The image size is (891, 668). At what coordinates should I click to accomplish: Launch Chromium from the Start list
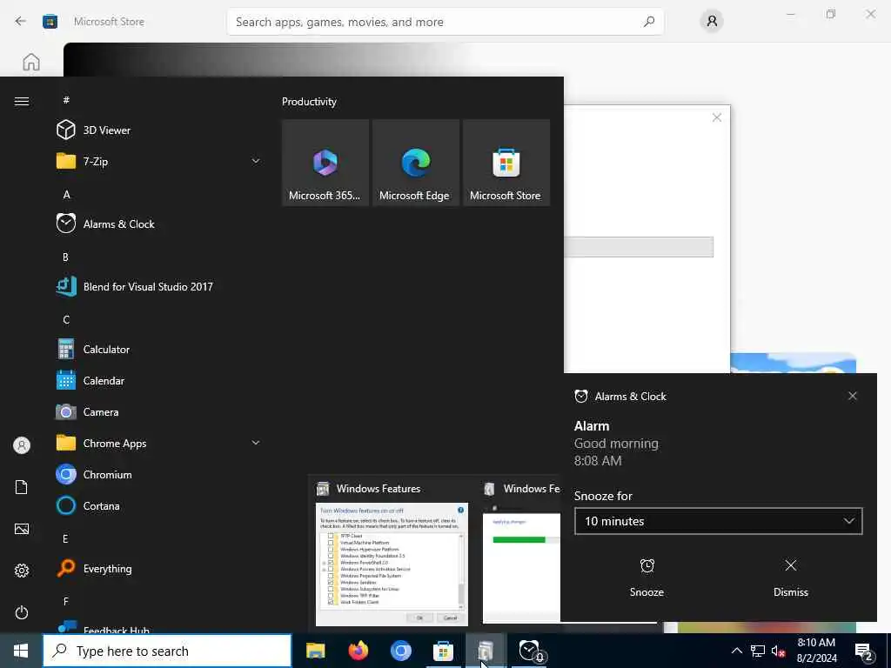click(159, 474)
